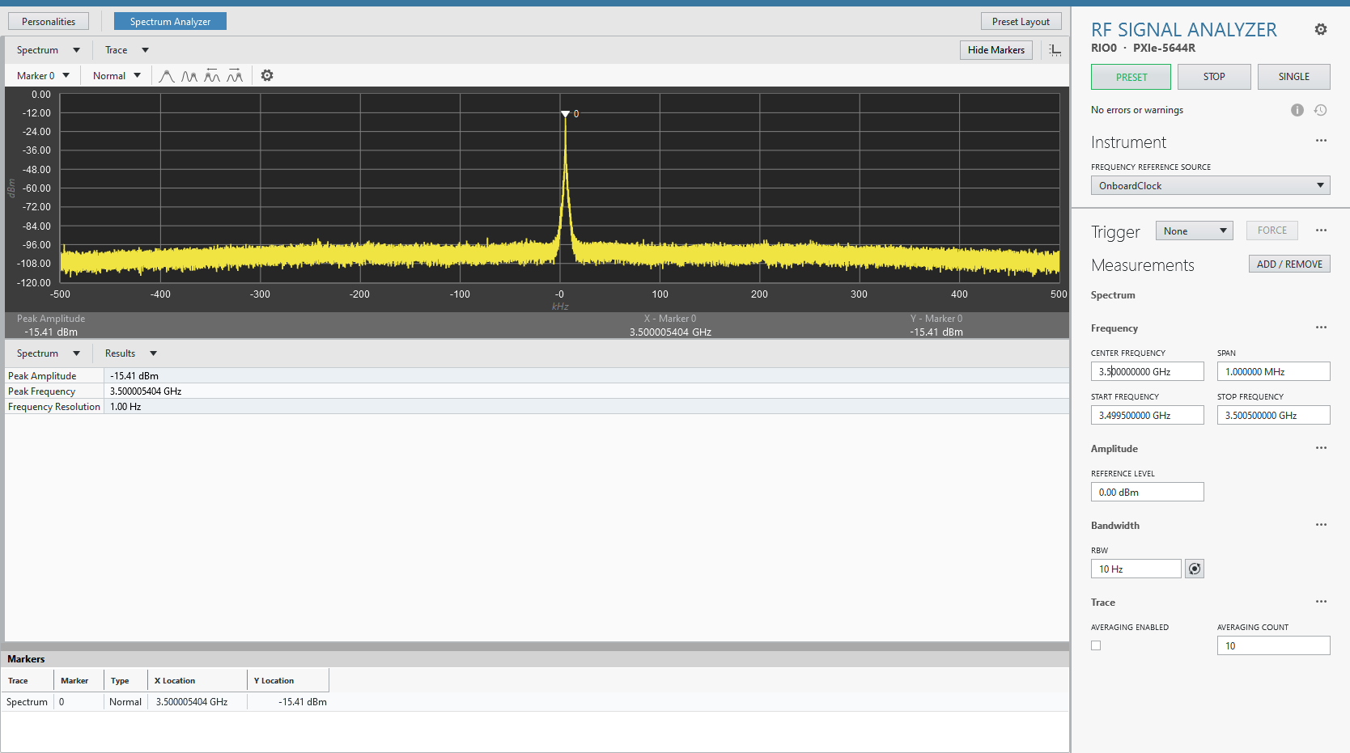Click the peak search marker icon
The image size is (1350, 753).
167,76
